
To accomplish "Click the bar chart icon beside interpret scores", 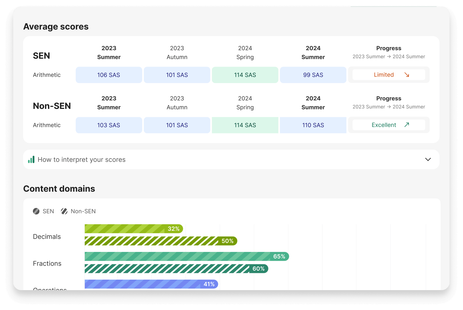I will (31, 159).
